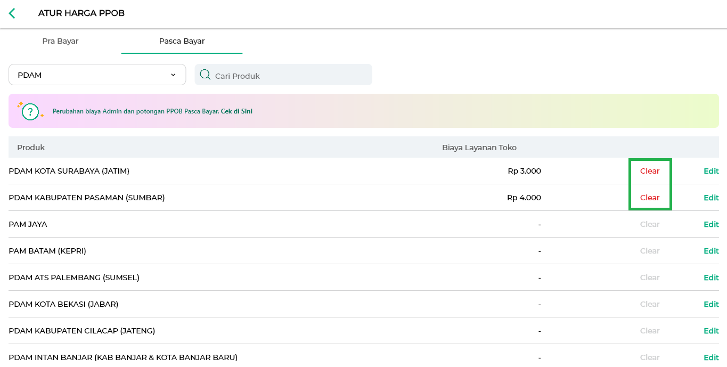Image resolution: width=727 pixels, height=367 pixels.
Task: Click the Biaya Layanan Toko column header
Action: (x=479, y=148)
